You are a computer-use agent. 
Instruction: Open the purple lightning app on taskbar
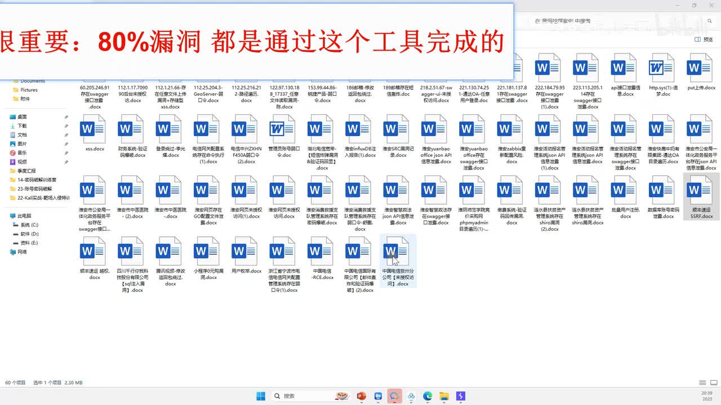461,396
